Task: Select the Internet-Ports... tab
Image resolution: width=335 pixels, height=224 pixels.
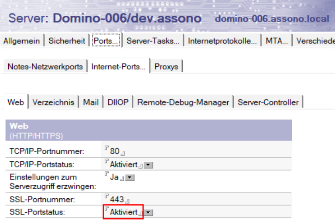Action: 118,67
